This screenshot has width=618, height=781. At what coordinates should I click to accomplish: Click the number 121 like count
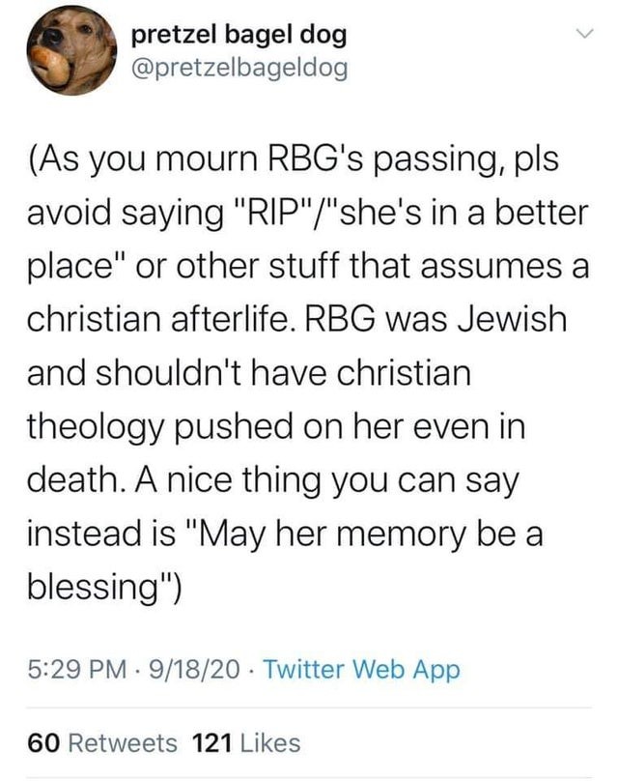click(x=211, y=743)
